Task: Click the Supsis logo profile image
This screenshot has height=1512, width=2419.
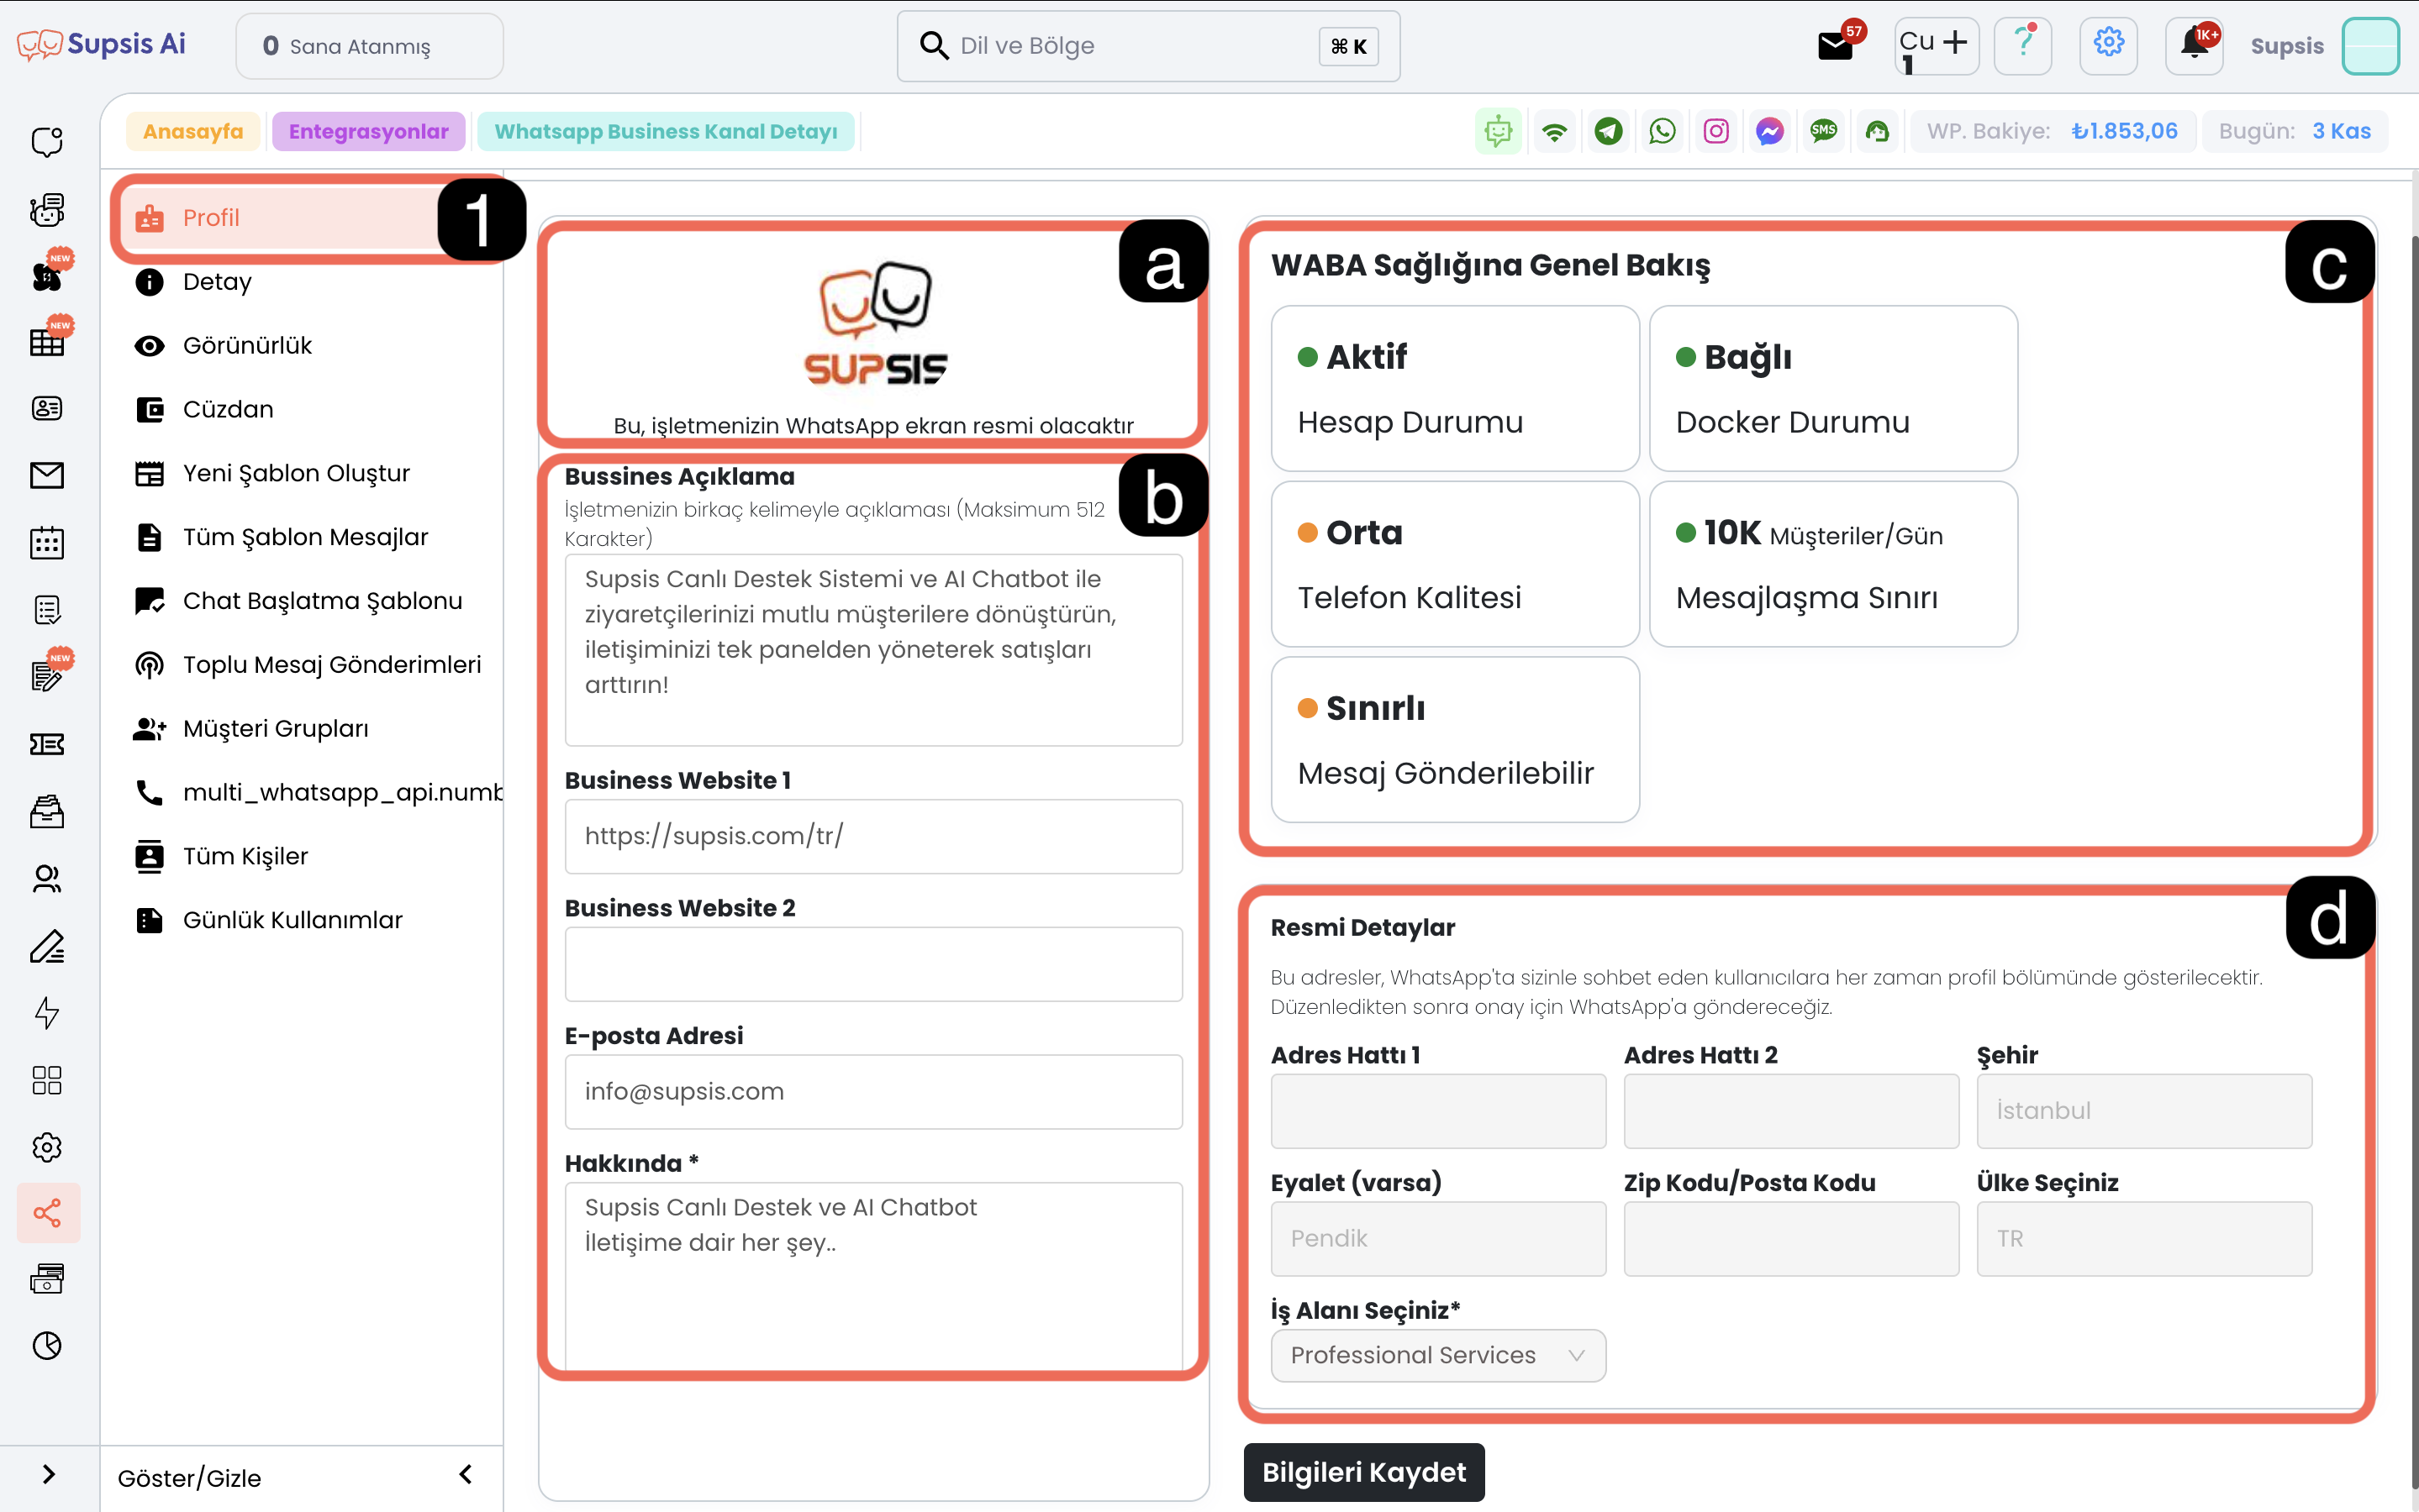Action: (874, 323)
